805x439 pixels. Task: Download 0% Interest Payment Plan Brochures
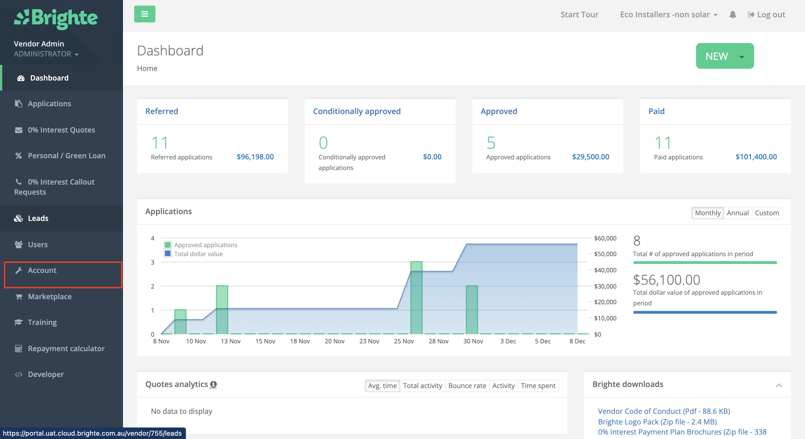[x=682, y=432]
